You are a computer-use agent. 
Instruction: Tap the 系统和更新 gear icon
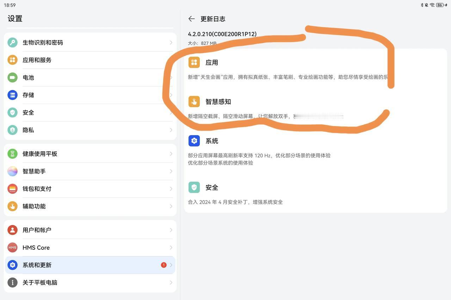click(x=12, y=265)
